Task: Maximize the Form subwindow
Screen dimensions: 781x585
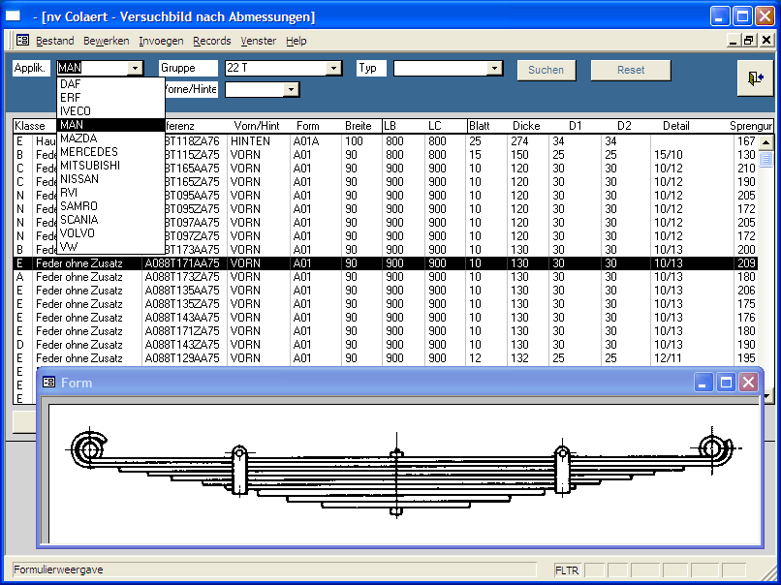Action: coord(727,383)
